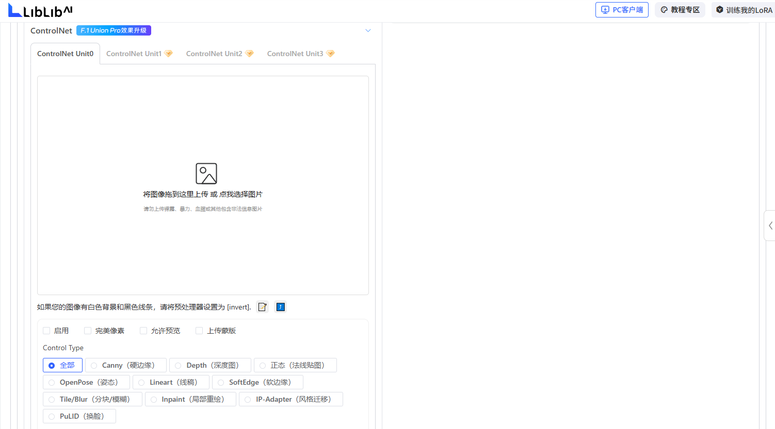775x429 pixels.
Task: Select the Canny (硬边缘) control type
Action: 94,365
